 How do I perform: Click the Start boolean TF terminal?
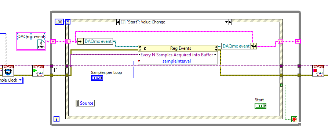pos(260,106)
